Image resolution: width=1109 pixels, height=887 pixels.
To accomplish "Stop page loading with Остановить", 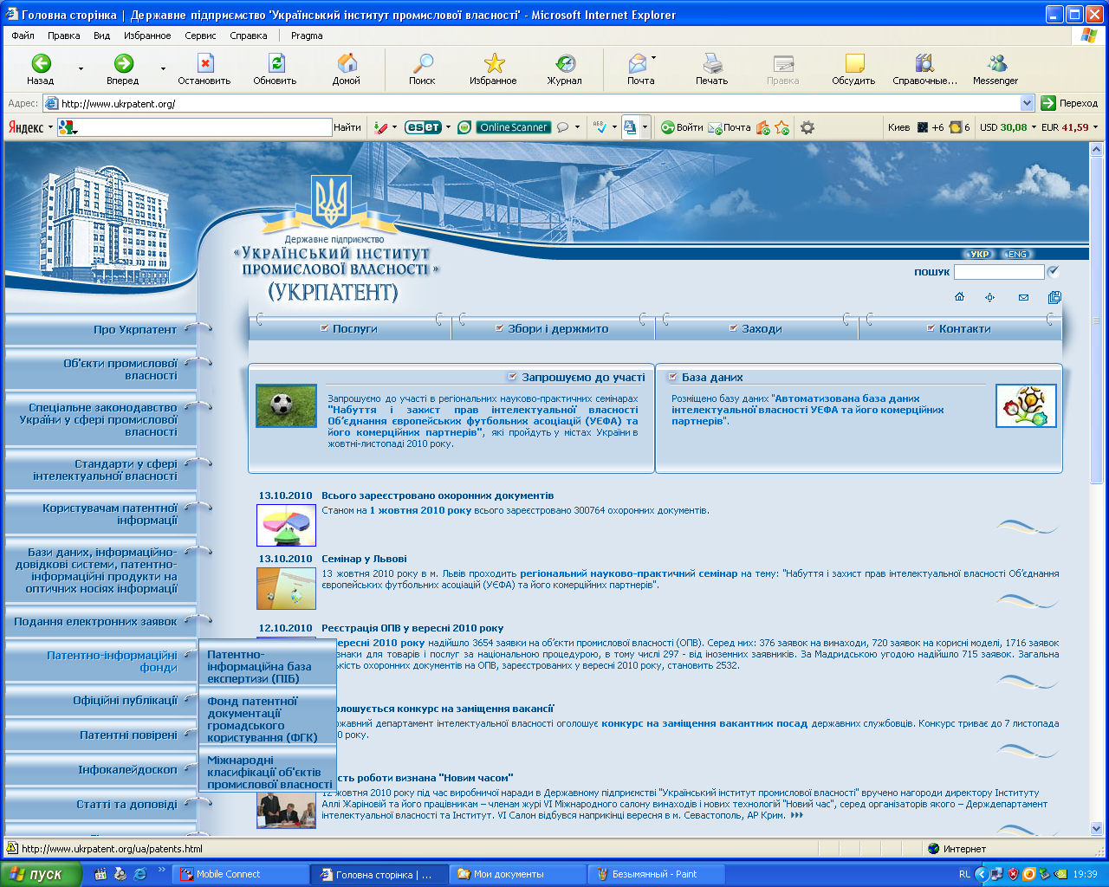I will click(x=204, y=68).
